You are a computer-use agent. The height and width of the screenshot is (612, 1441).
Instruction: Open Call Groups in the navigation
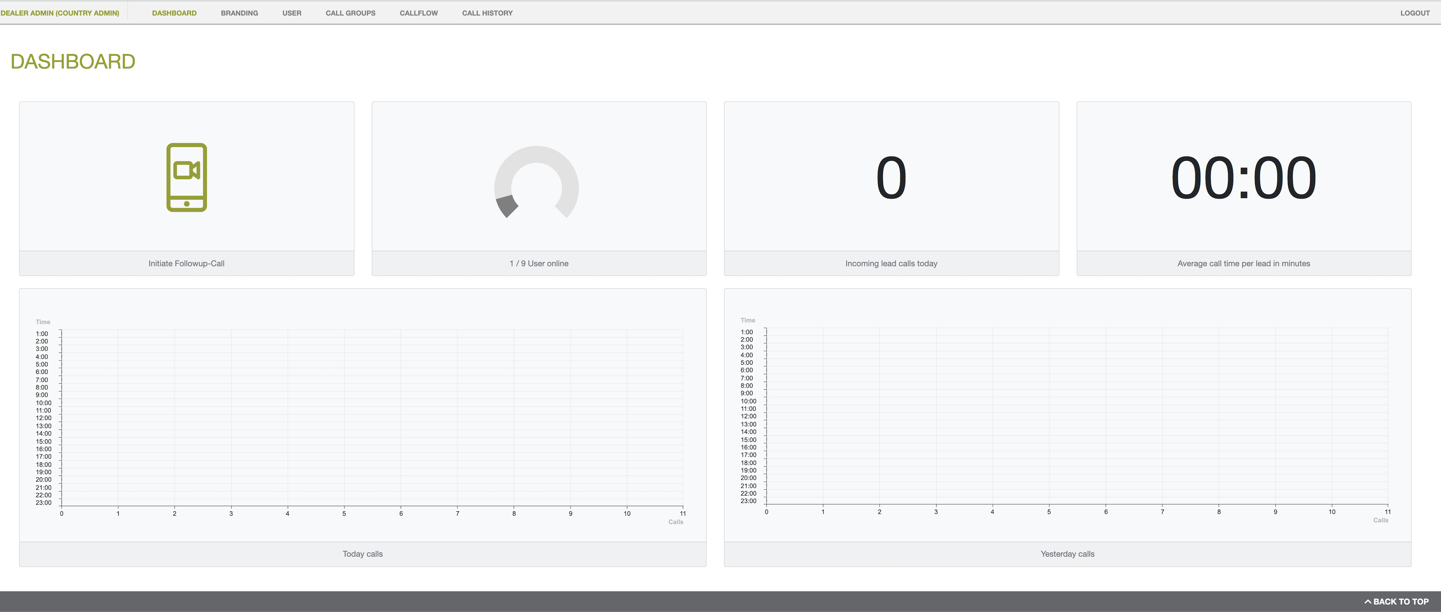(x=350, y=13)
